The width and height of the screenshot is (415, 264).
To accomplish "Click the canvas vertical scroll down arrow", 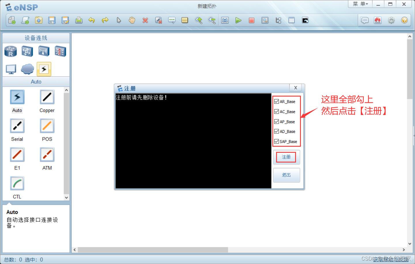I will 410,244.
